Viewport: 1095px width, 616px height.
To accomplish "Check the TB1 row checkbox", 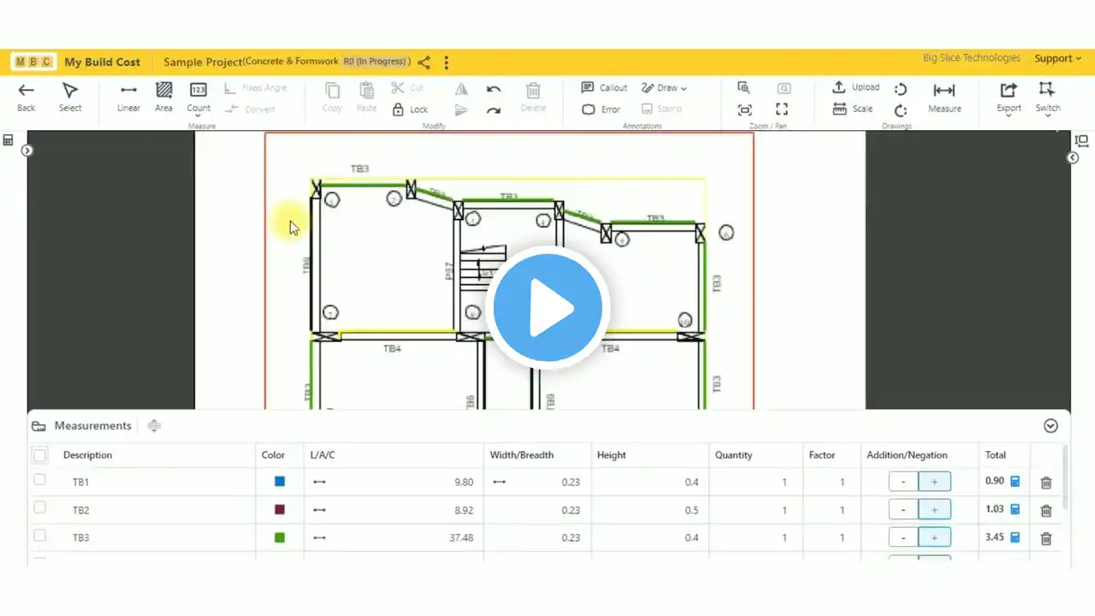I will click(x=39, y=480).
